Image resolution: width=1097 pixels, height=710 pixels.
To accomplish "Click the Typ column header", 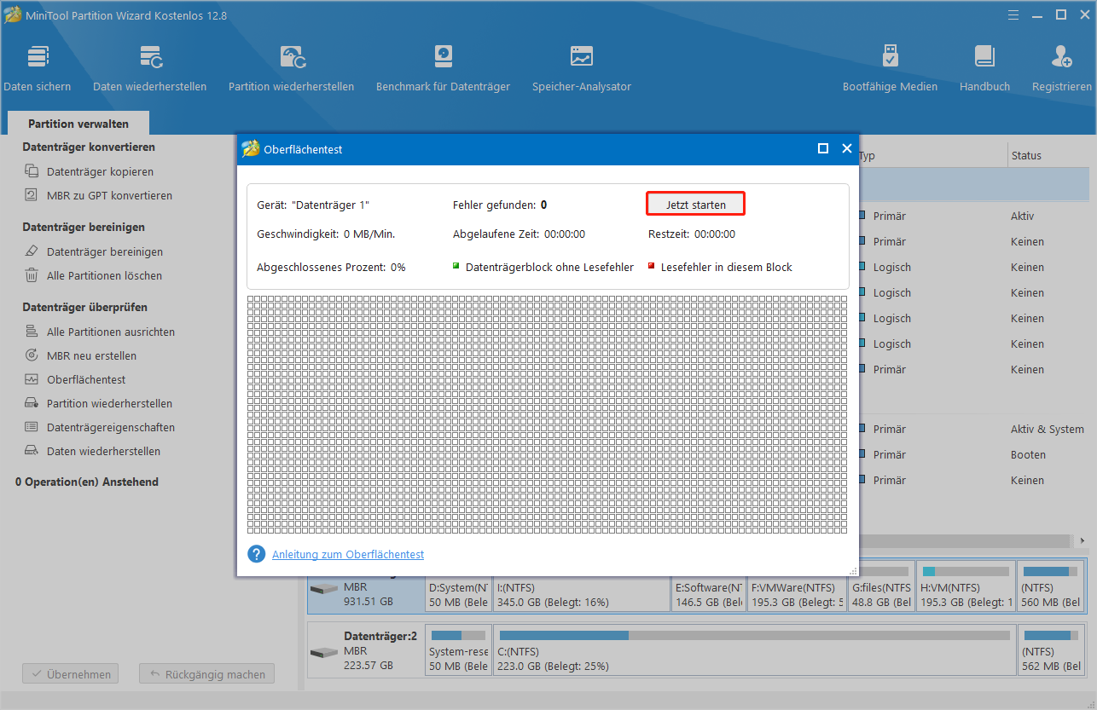I will pyautogui.click(x=867, y=156).
